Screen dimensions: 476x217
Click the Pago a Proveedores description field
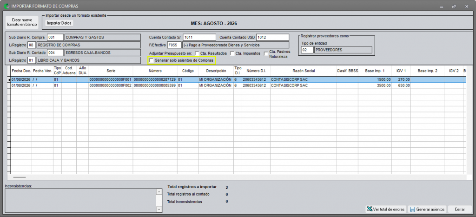coord(236,45)
